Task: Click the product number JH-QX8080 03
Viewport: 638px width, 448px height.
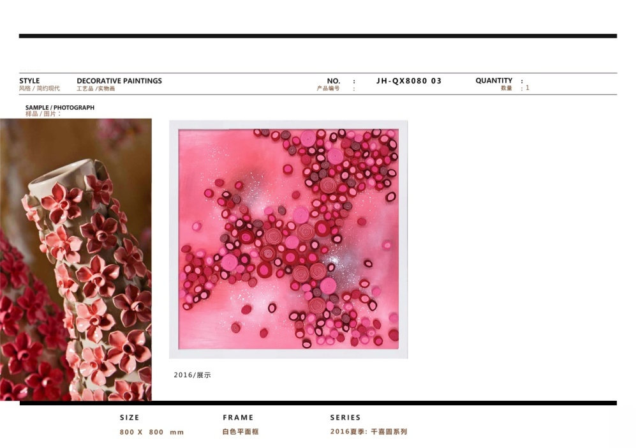Action: click(409, 80)
